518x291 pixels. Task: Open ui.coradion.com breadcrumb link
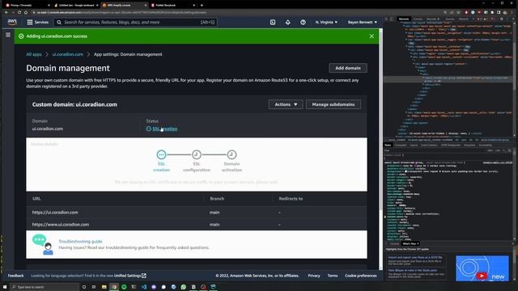tap(68, 54)
